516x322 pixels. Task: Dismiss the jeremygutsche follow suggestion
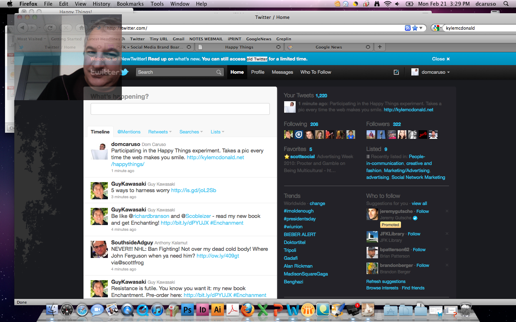pos(447,211)
